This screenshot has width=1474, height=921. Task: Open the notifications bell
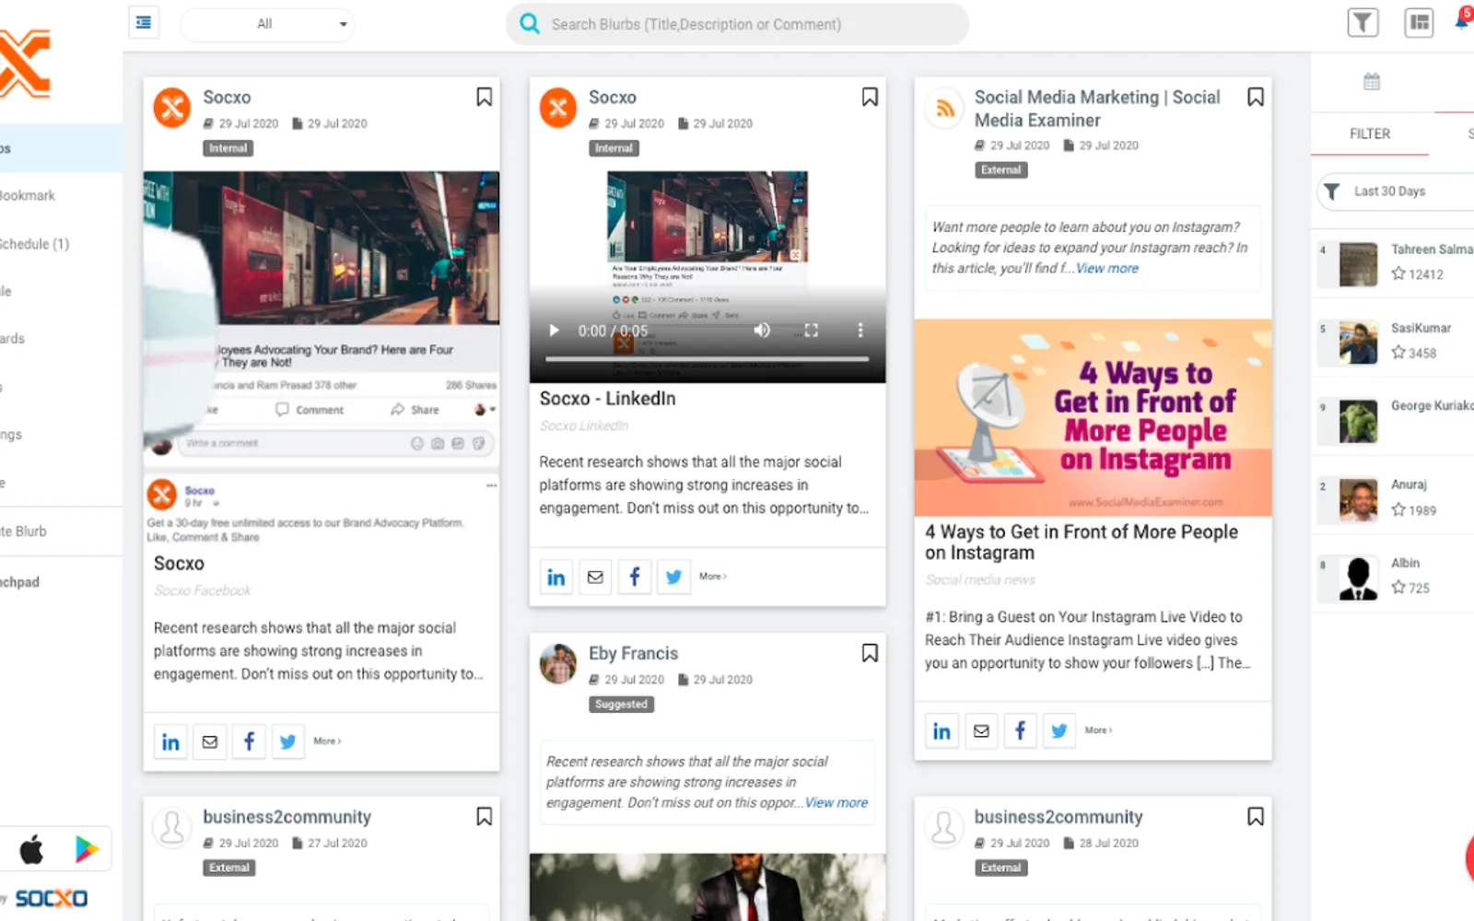click(x=1463, y=20)
